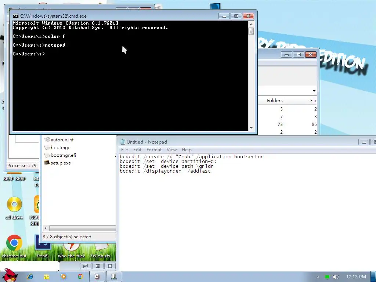Select autorun.inf file in the list

click(59, 140)
